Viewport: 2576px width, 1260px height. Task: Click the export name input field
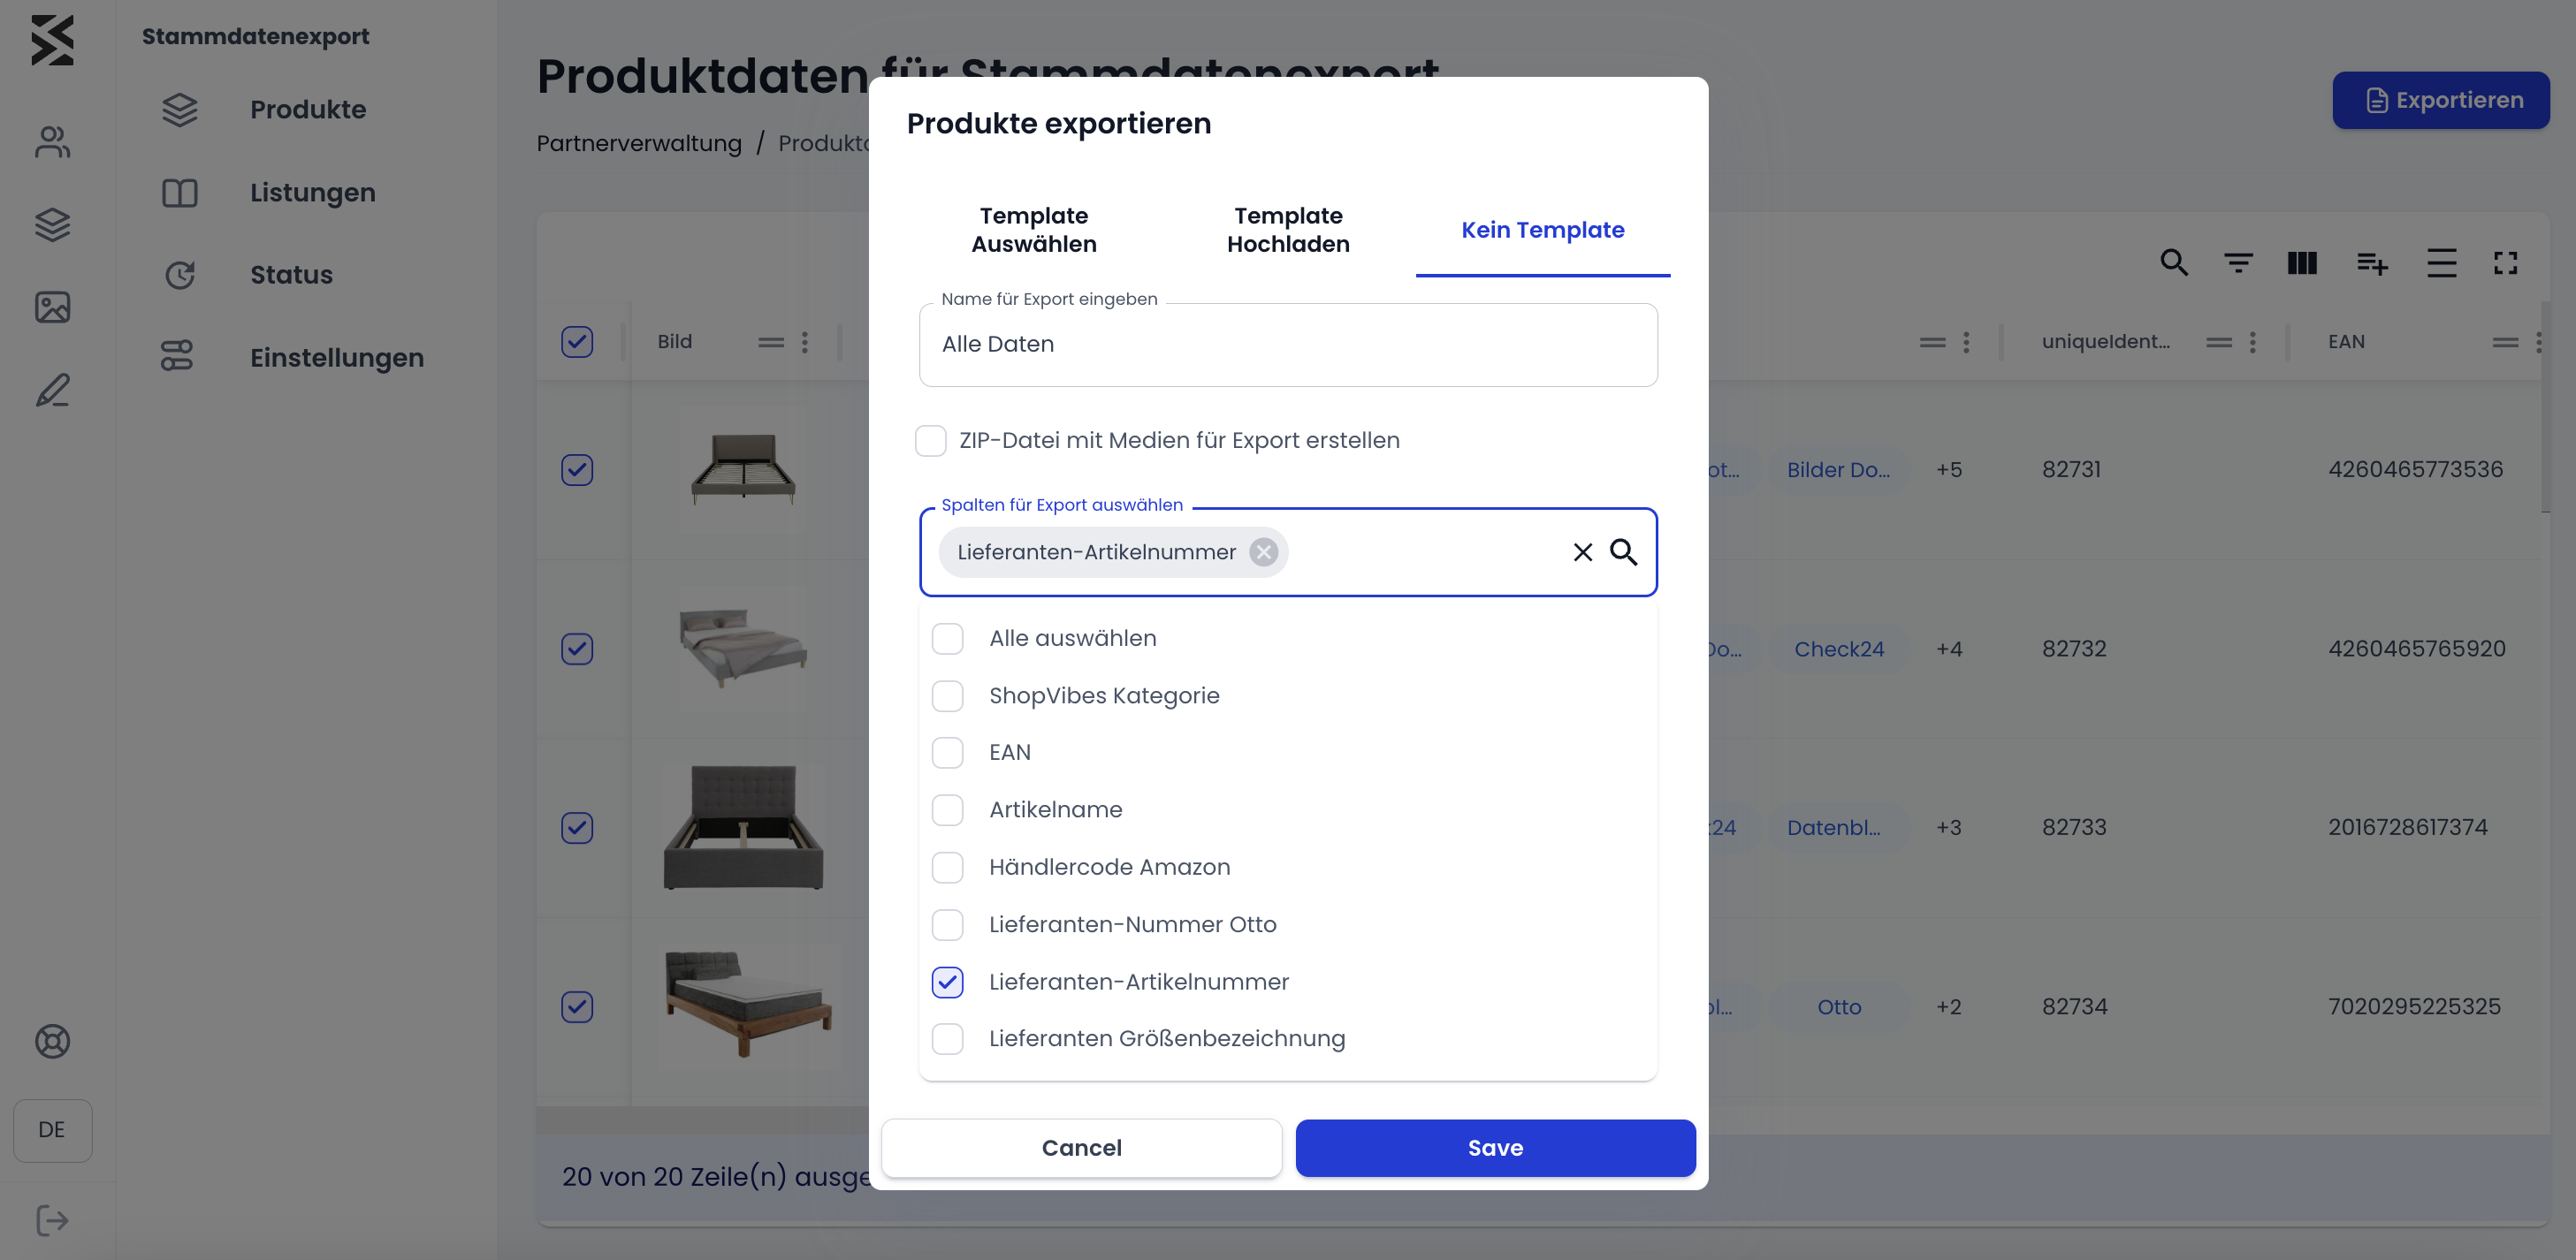1288,344
